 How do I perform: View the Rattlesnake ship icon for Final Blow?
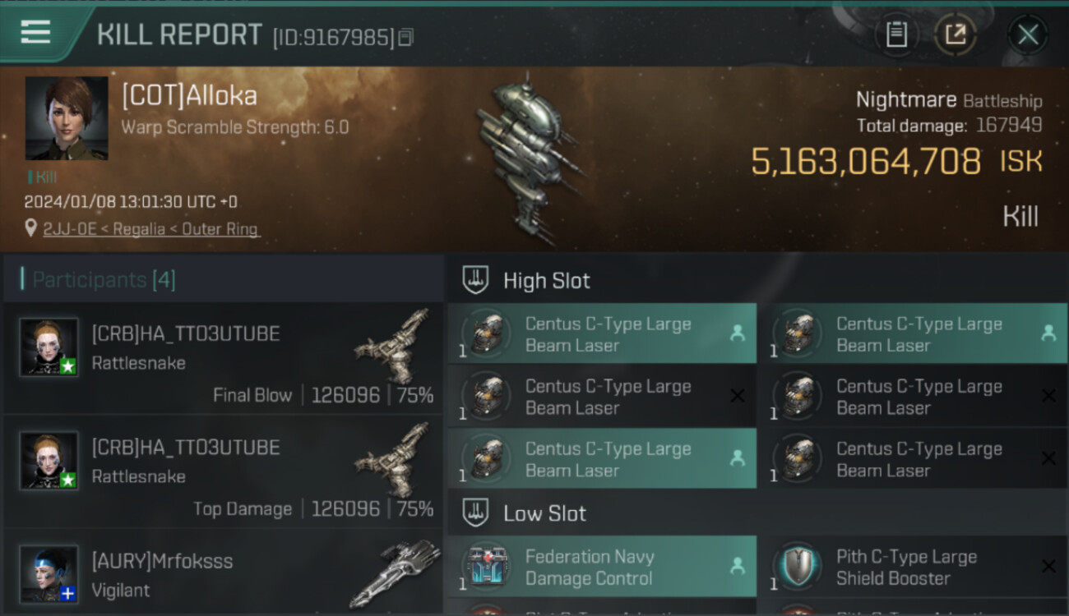coord(393,347)
